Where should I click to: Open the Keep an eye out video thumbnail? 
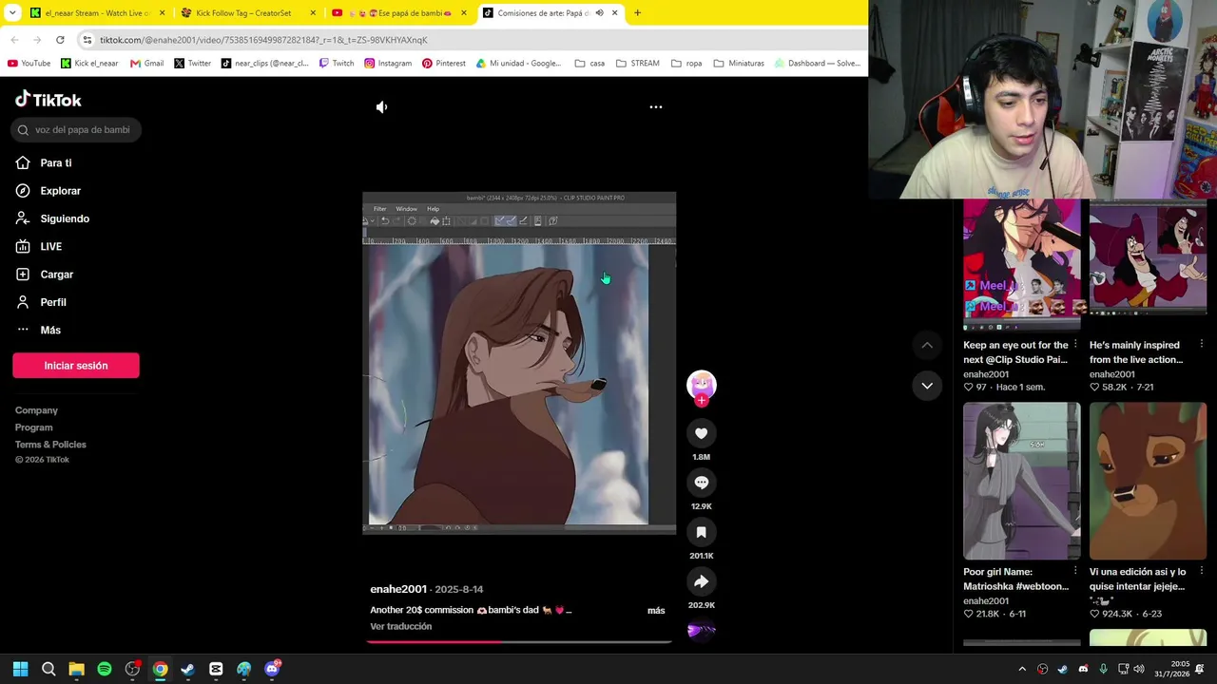click(1021, 264)
